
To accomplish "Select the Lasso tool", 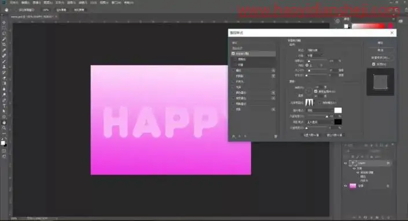I will click(x=4, y=34).
